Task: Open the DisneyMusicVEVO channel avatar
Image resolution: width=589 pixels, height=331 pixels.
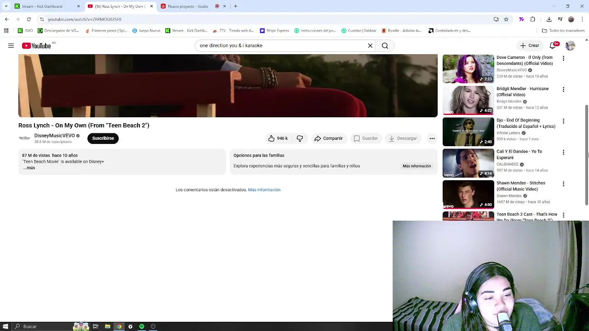Action: click(x=24, y=138)
